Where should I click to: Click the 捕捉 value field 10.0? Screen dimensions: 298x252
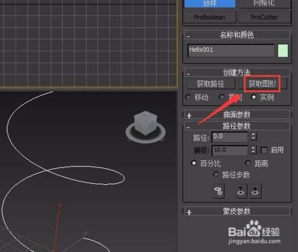(230, 150)
